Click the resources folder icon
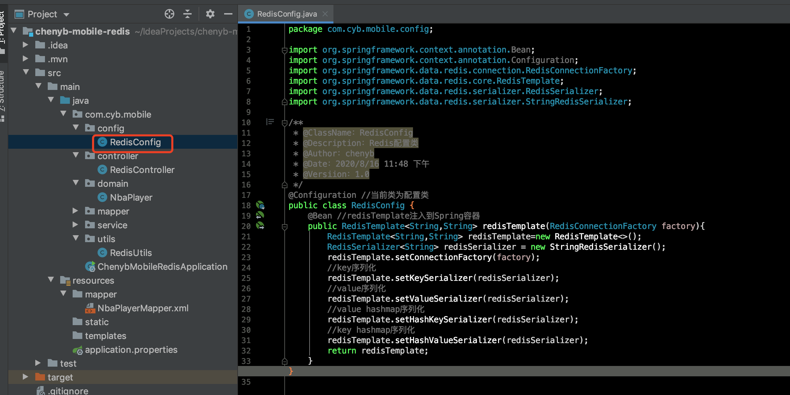The image size is (790, 395). (x=65, y=280)
